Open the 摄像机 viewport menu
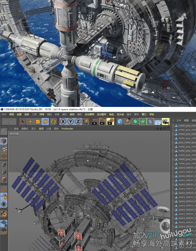The width and height of the screenshot is (196, 251). coord(25,129)
